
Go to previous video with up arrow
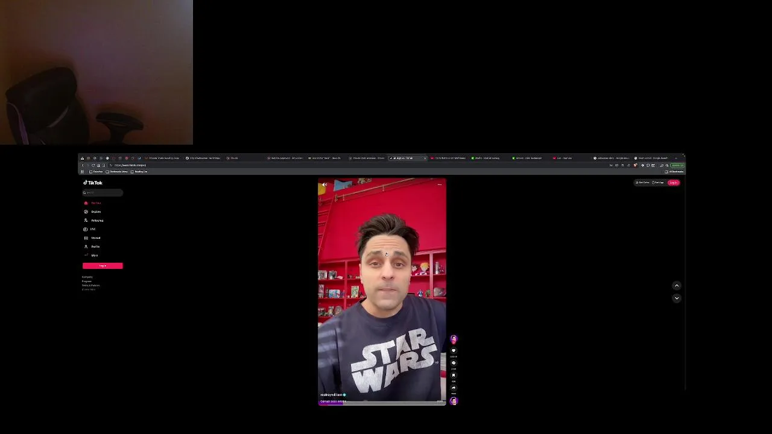[677, 286]
